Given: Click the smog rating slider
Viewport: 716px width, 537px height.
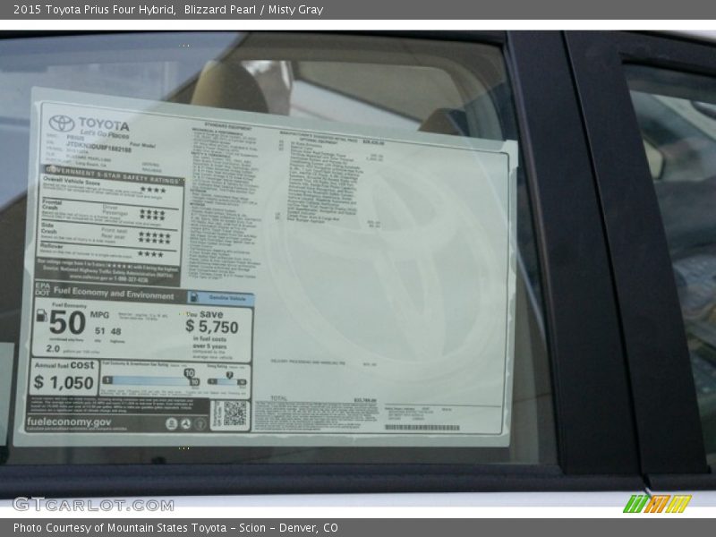Looking at the screenshot, I should [227, 379].
